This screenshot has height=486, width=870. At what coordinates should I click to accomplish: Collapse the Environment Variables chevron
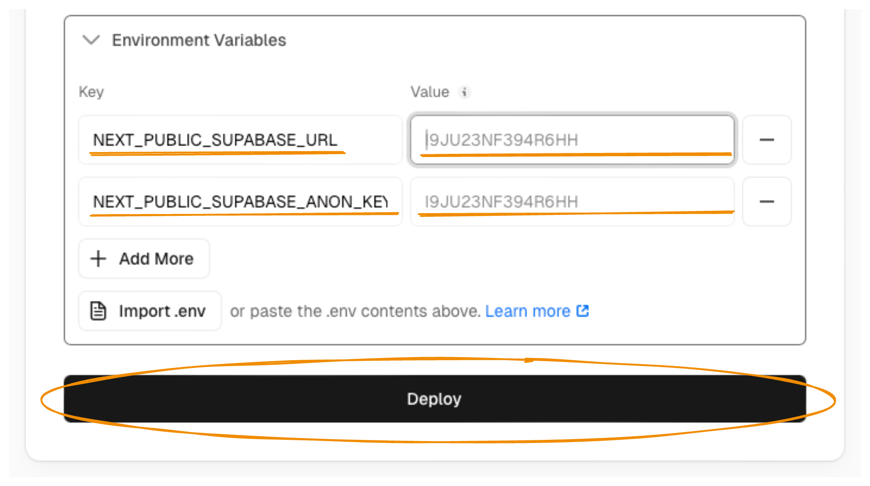pyautogui.click(x=91, y=40)
